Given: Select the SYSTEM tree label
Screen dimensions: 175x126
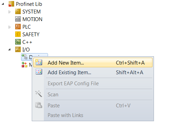Looking at the screenshot, I should point(31,12).
